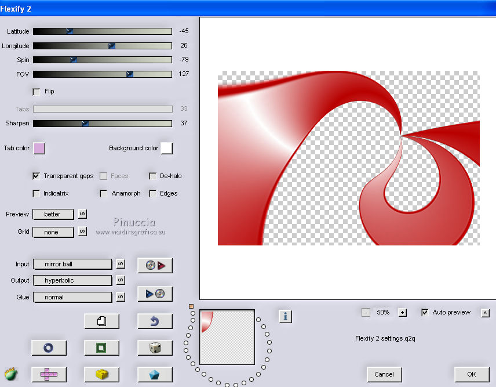Click the load settings disc-play button
Screen dimensions: 496x387
pyautogui.click(x=155, y=265)
